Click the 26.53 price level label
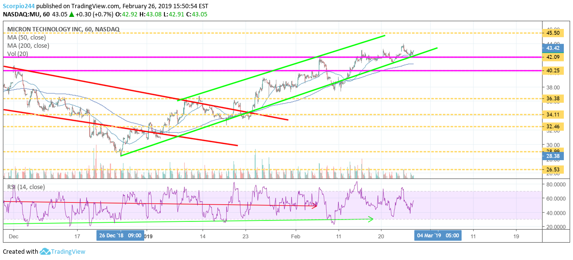 (553, 170)
